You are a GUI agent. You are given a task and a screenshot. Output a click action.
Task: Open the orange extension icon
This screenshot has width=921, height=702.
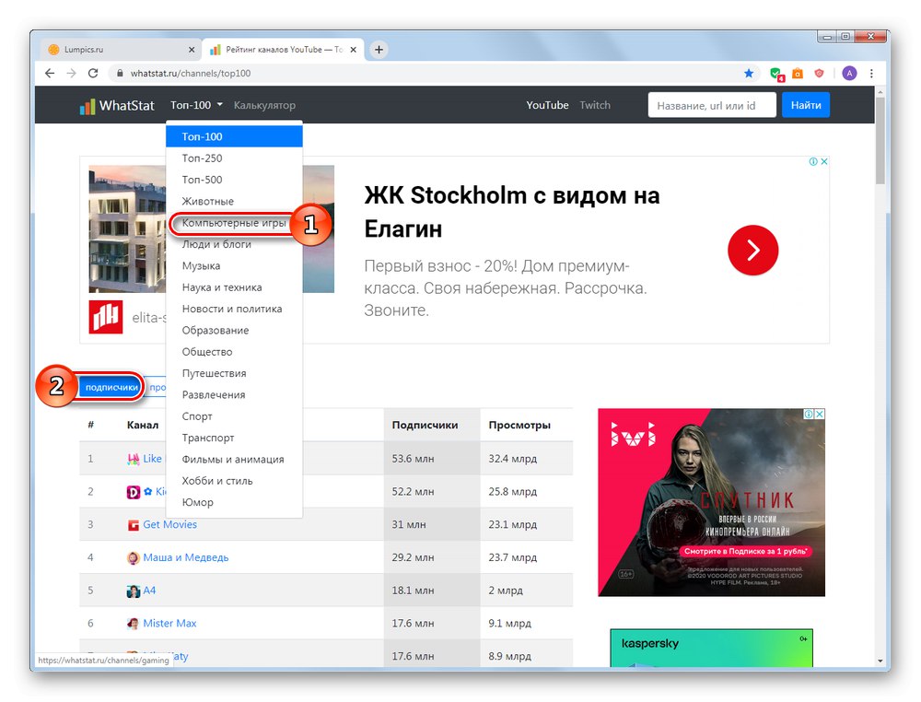pos(797,74)
